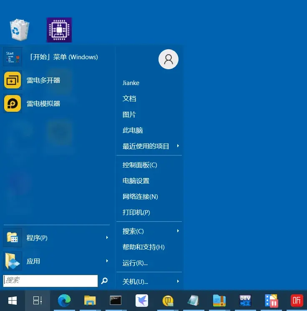Screen dimensions: 307x311
Task: Open the film strip video app icon
Action: pos(271,301)
